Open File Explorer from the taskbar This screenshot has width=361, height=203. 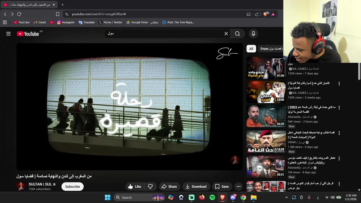click(x=254, y=197)
